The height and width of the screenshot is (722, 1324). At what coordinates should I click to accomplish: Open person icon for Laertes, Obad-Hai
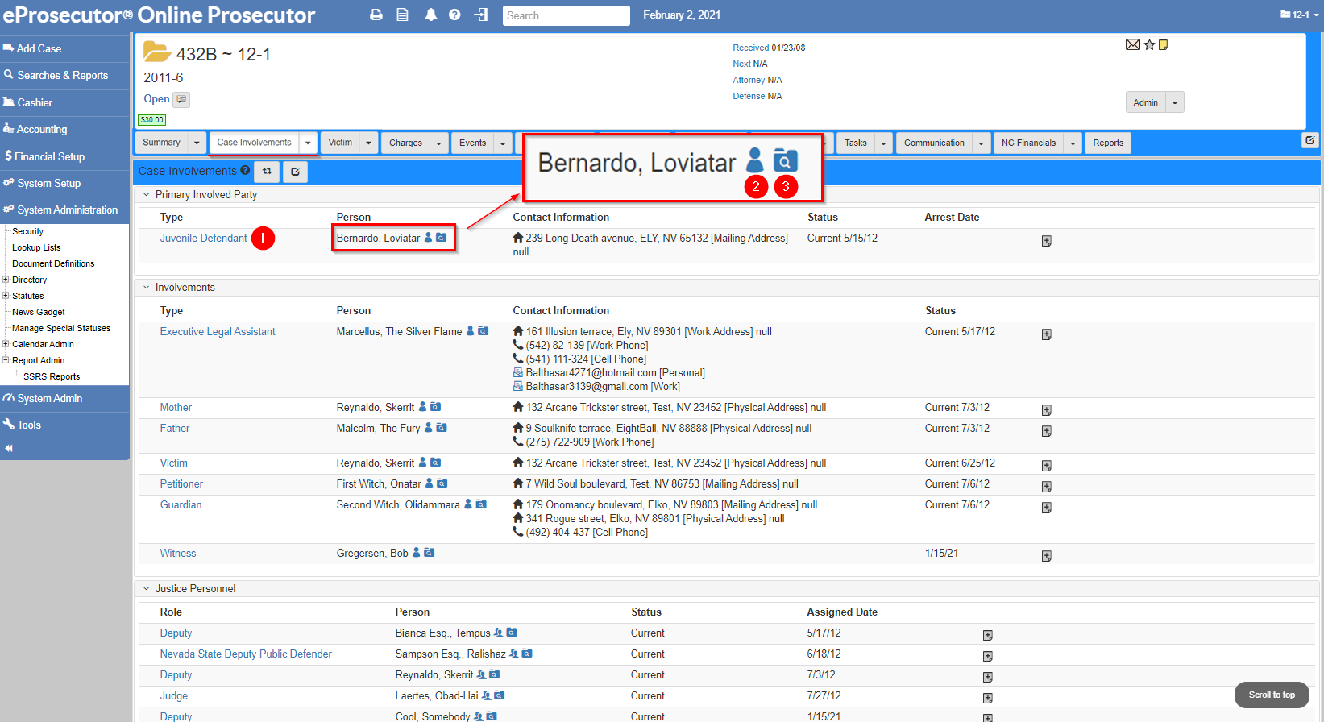tap(486, 695)
